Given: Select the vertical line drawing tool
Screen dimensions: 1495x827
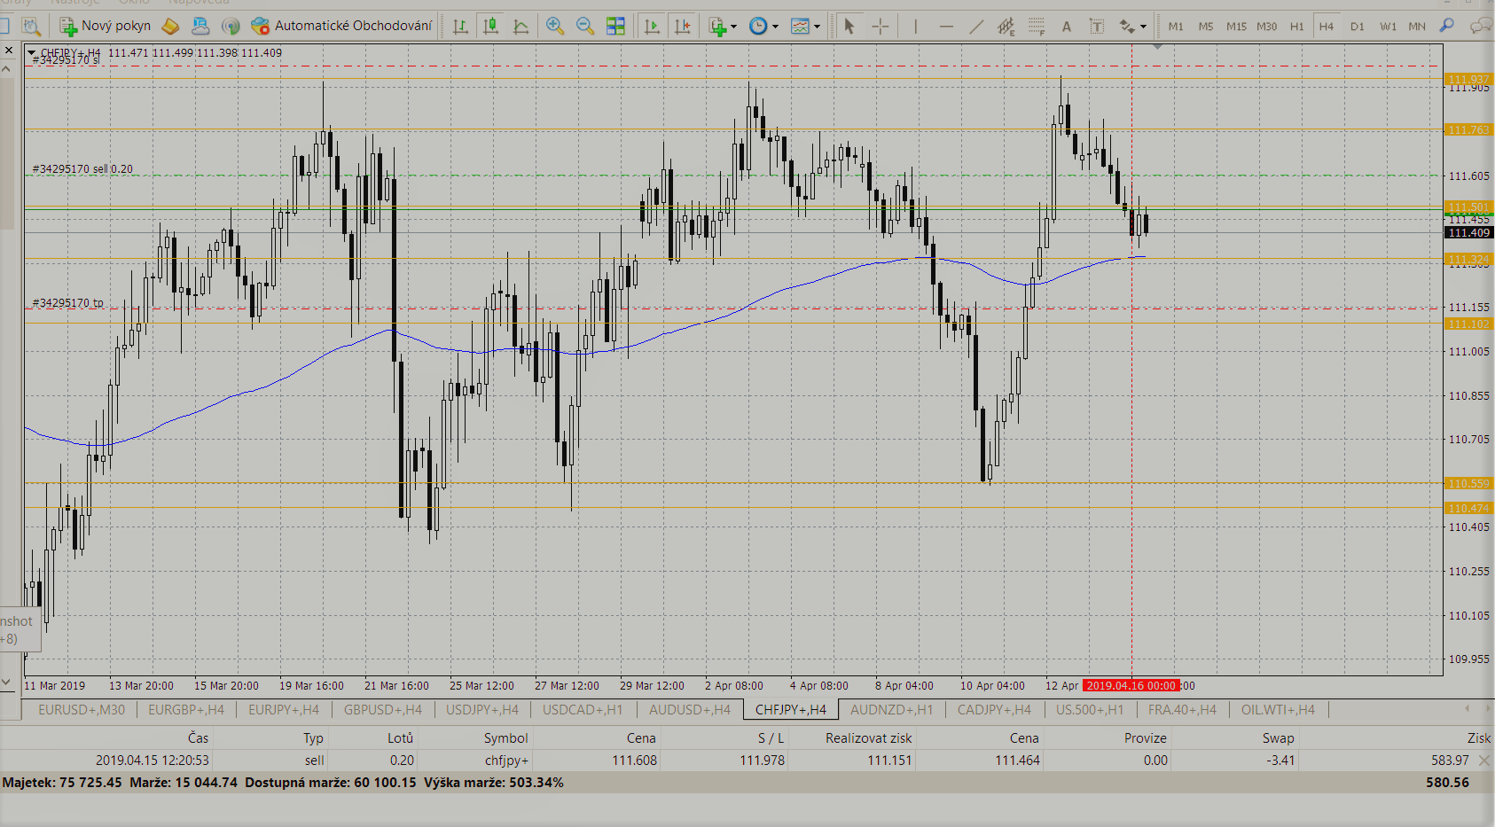Looking at the screenshot, I should [x=915, y=26].
